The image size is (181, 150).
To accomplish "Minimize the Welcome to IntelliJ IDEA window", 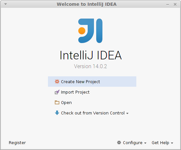I will pos(168,5).
